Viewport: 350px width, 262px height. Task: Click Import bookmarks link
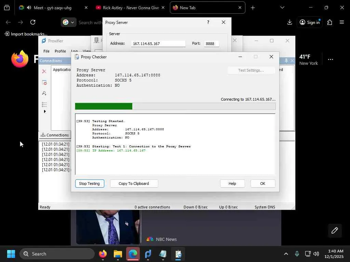26,34
